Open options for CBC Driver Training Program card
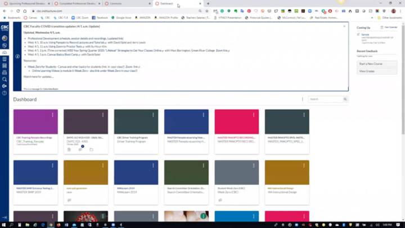Screen dimensions: 405x228 [153, 115]
